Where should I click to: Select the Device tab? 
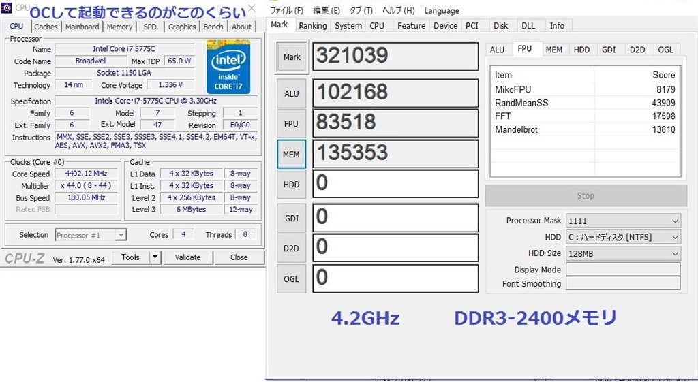coord(446,26)
